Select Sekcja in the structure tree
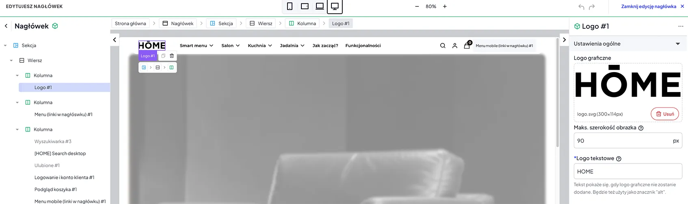Screen dimensions: 688x204 [x=29, y=45]
